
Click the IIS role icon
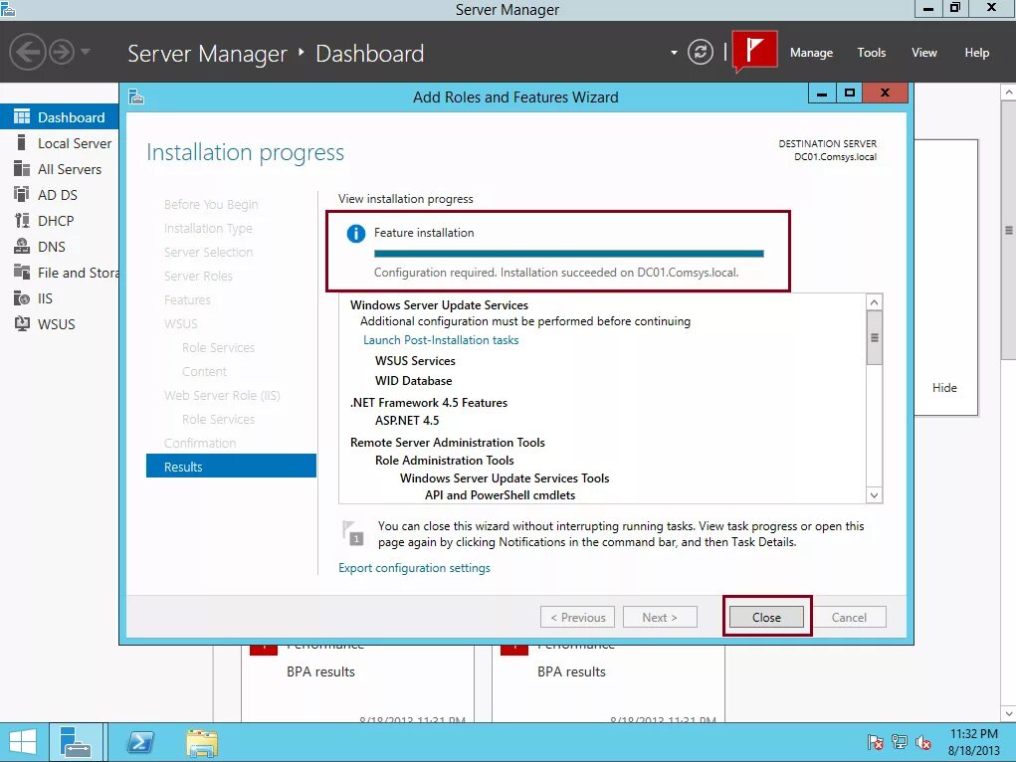tap(21, 298)
